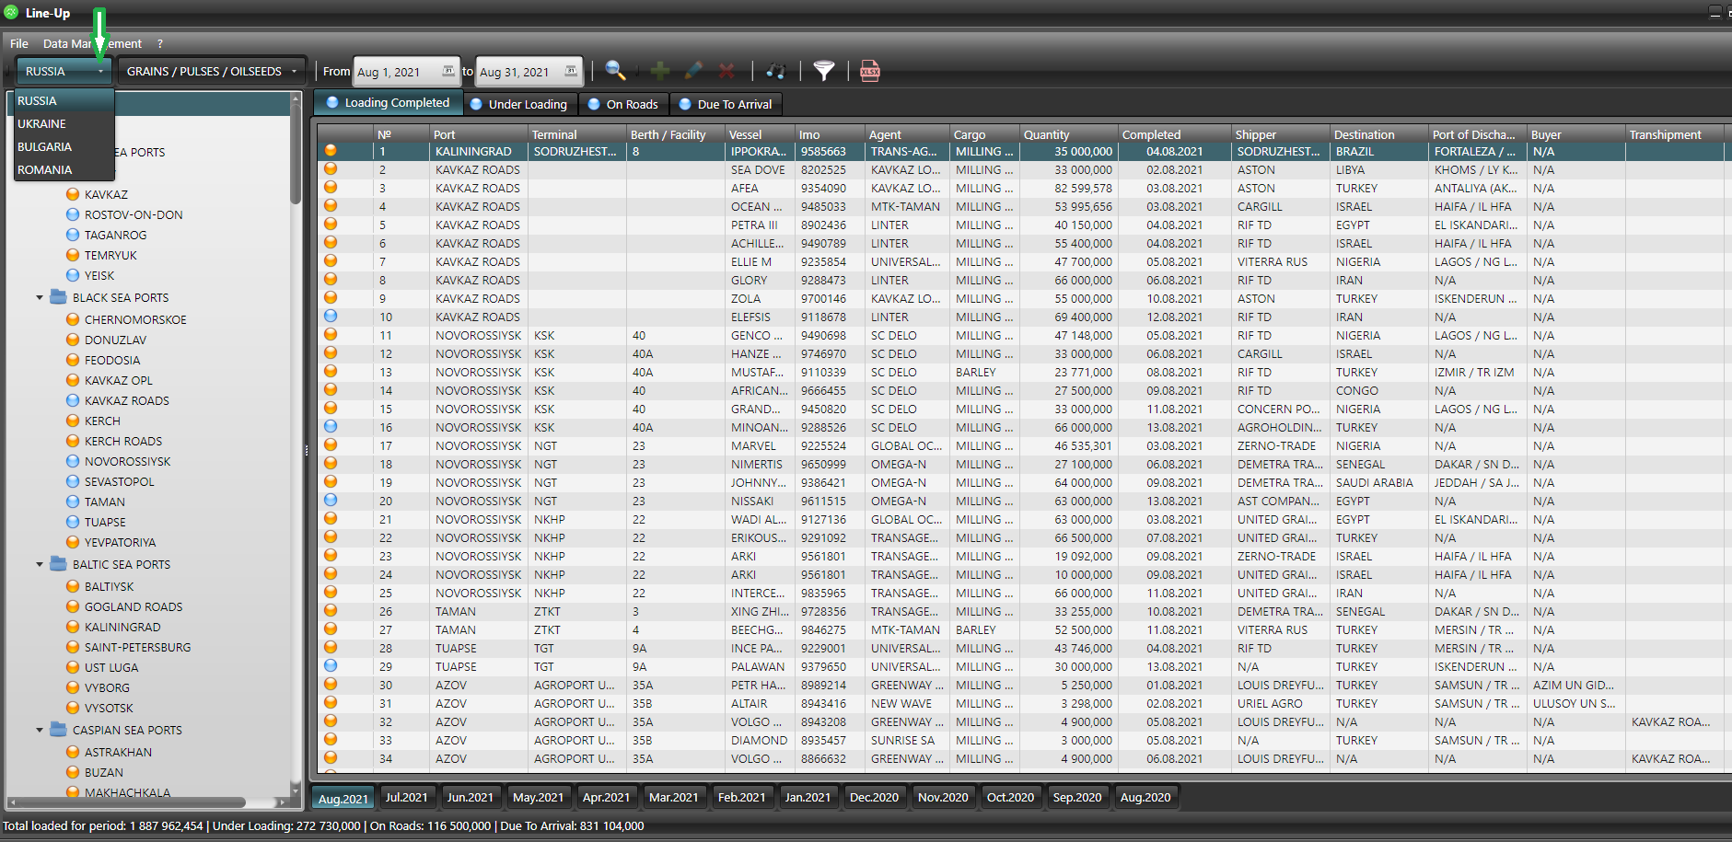Click the orange status icon in table row 34
1732x842 pixels.
pos(331,757)
